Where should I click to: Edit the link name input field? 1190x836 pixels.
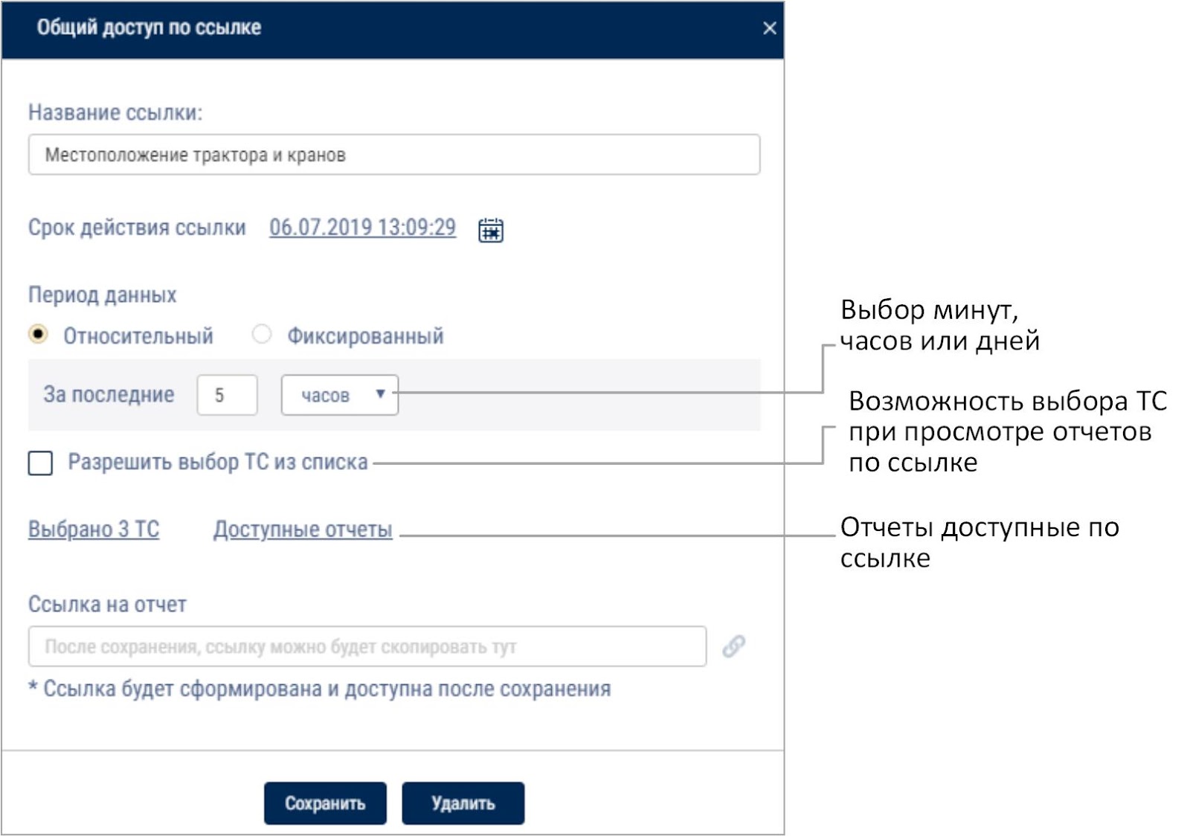click(394, 155)
